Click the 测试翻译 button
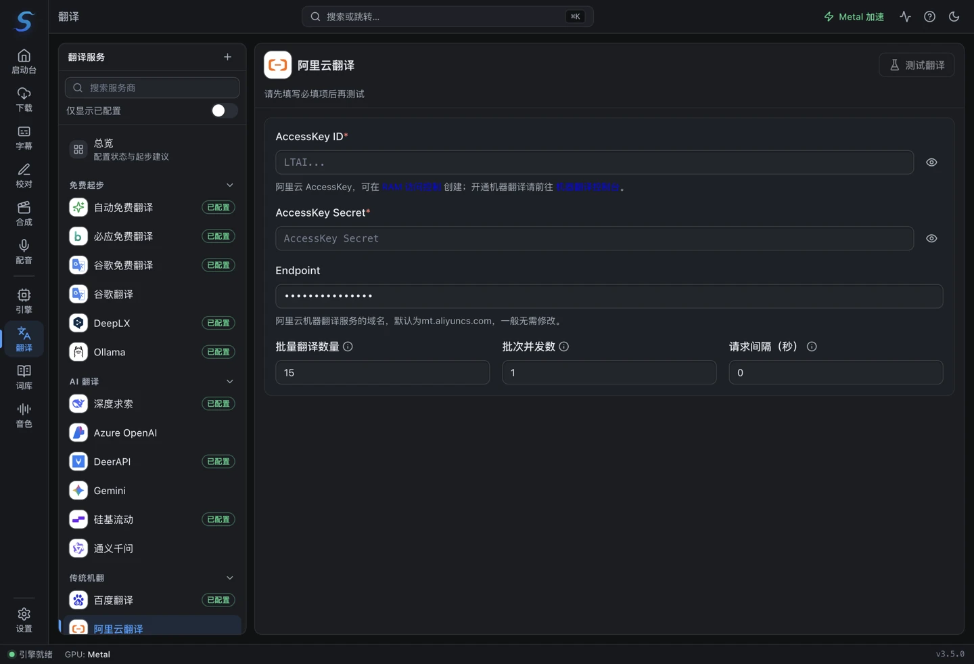The image size is (974, 664). click(x=917, y=65)
